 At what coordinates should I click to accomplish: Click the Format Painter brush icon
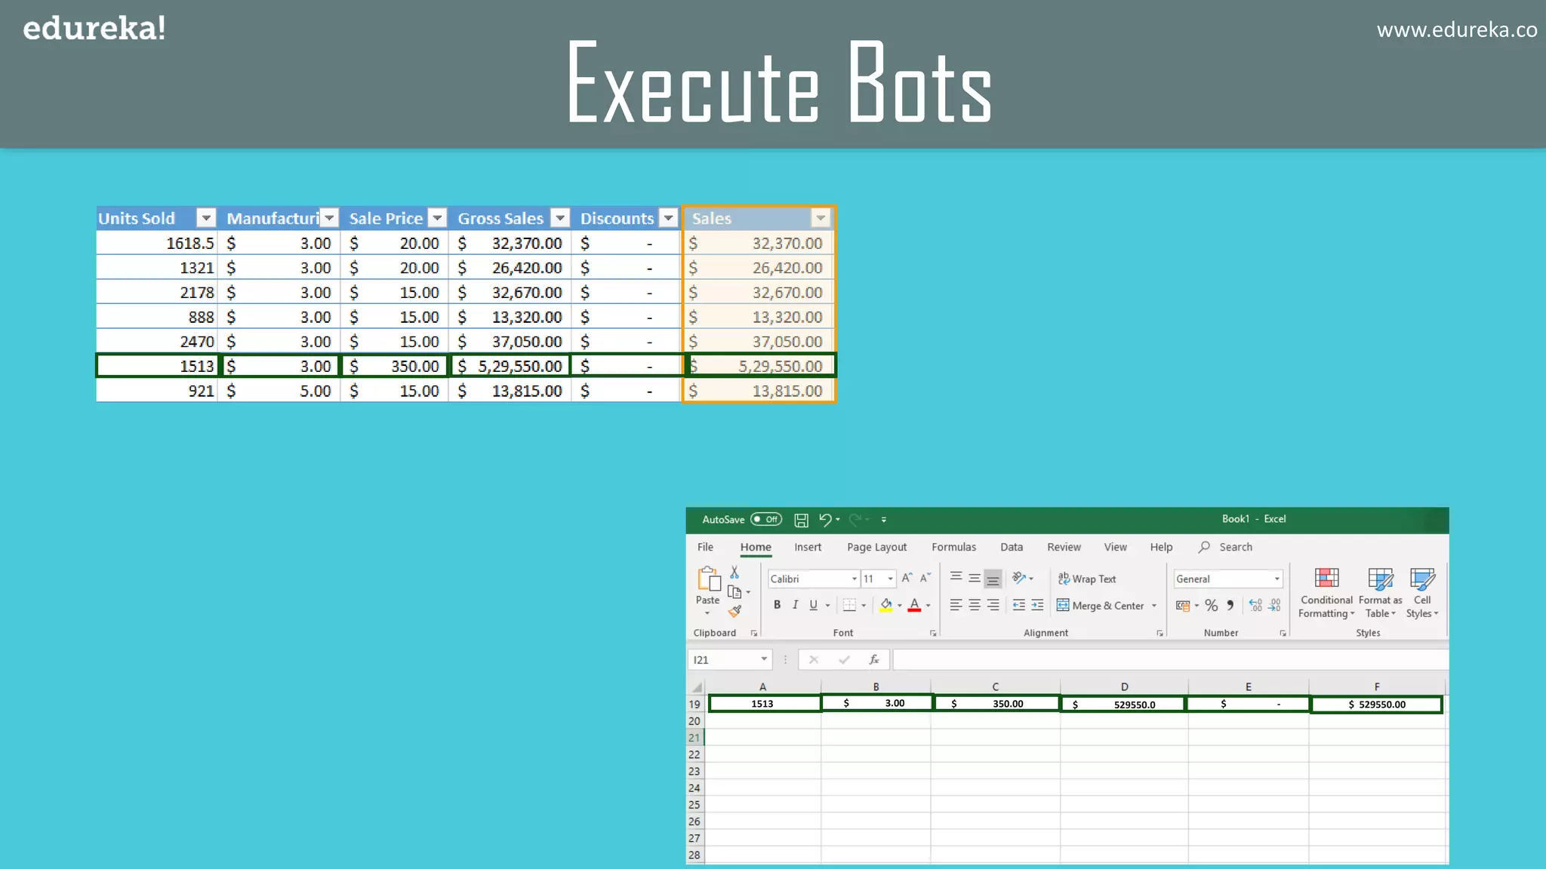735,611
